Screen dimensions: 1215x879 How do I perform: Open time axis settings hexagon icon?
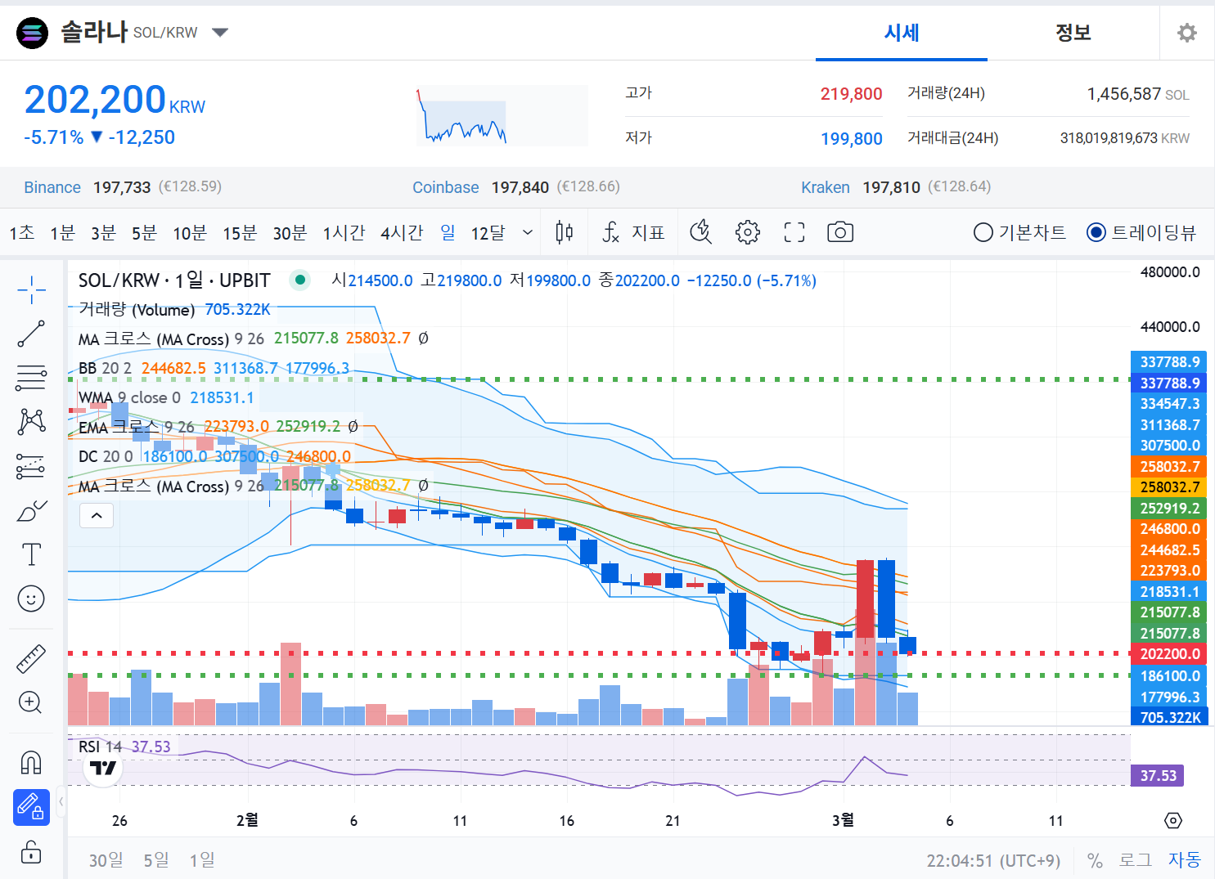pos(1172,820)
